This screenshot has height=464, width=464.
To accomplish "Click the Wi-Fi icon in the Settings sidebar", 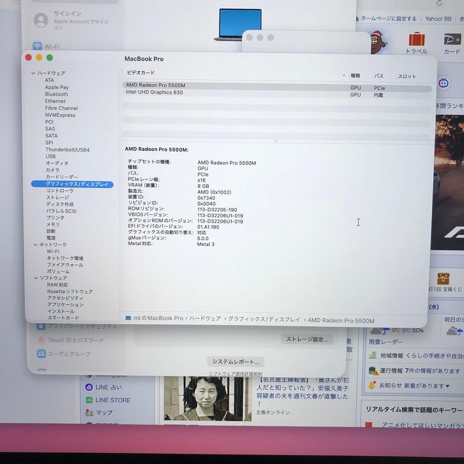I will pos(37,46).
